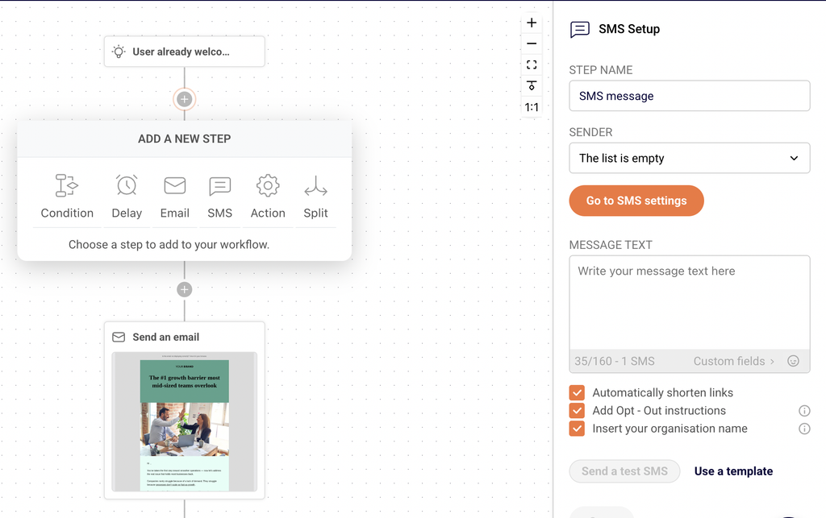826x518 pixels.
Task: Zoom in on the workflow canvas
Action: (x=532, y=23)
